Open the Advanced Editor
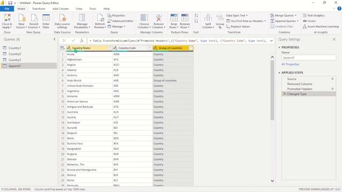Image resolution: width=342 pixels, height=192 pixels. click(120, 21)
